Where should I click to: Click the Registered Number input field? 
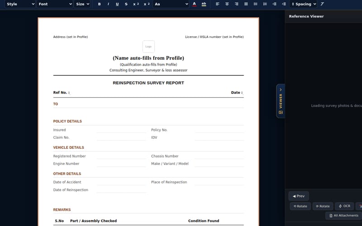coord(121,156)
